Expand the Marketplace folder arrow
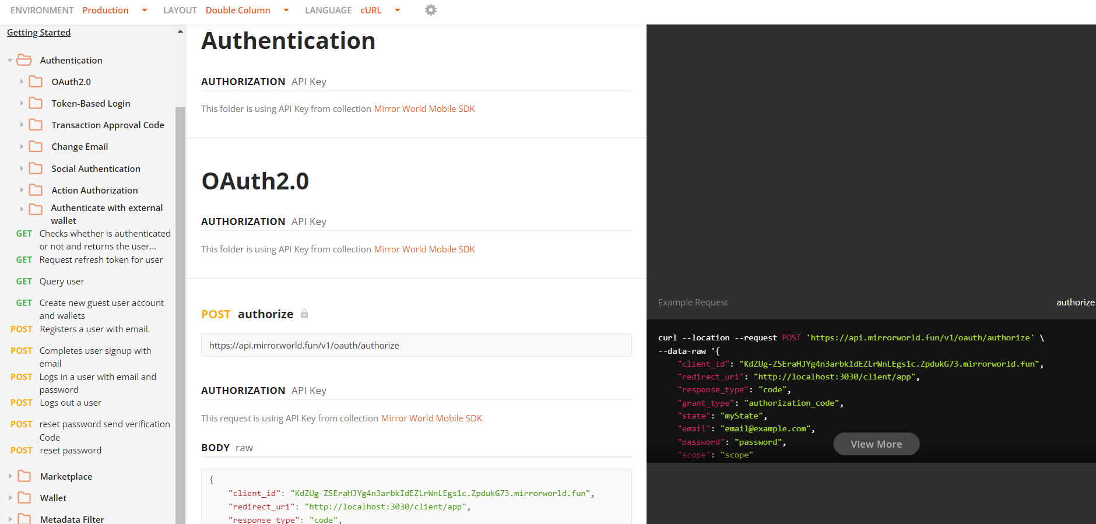 click(10, 476)
